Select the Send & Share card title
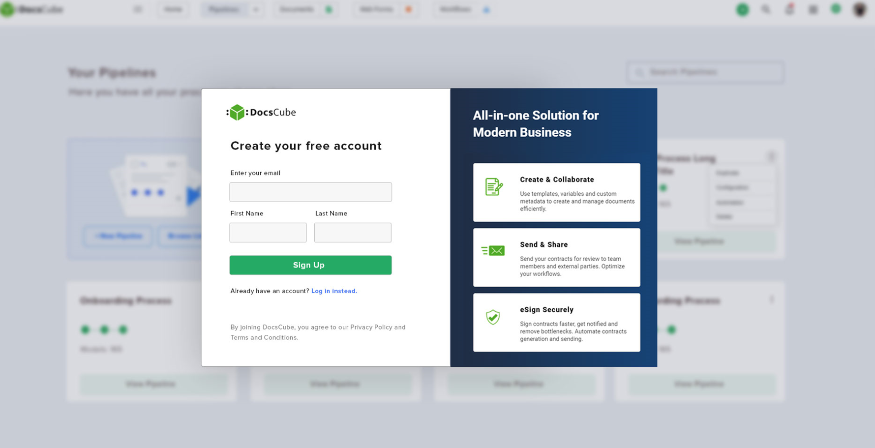The height and width of the screenshot is (448, 875). 543,244
